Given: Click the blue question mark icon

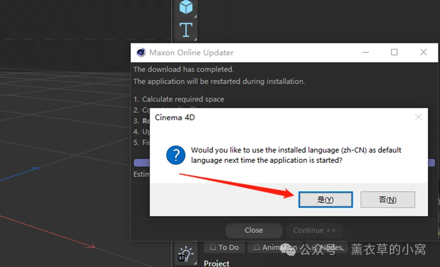Looking at the screenshot, I should tap(176, 155).
